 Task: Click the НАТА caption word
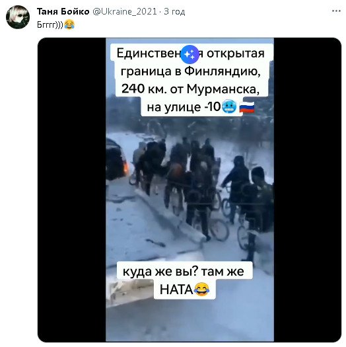coord(176,289)
